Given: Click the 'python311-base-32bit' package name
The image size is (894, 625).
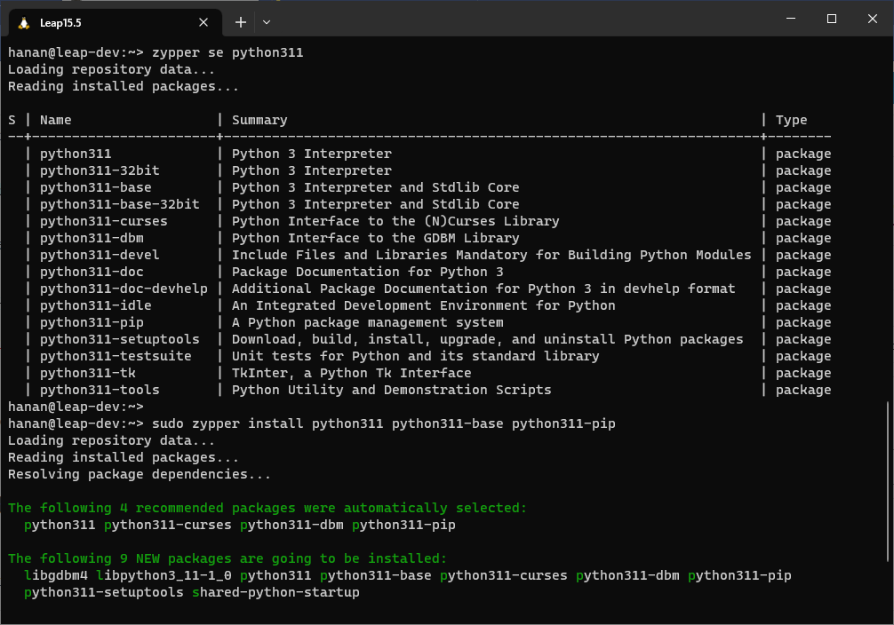Looking at the screenshot, I should (120, 204).
